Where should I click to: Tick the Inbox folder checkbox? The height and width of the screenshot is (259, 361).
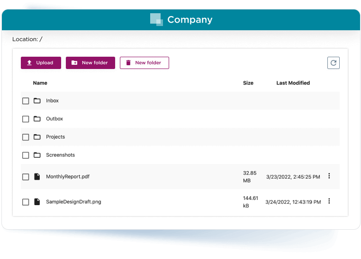coord(26,101)
